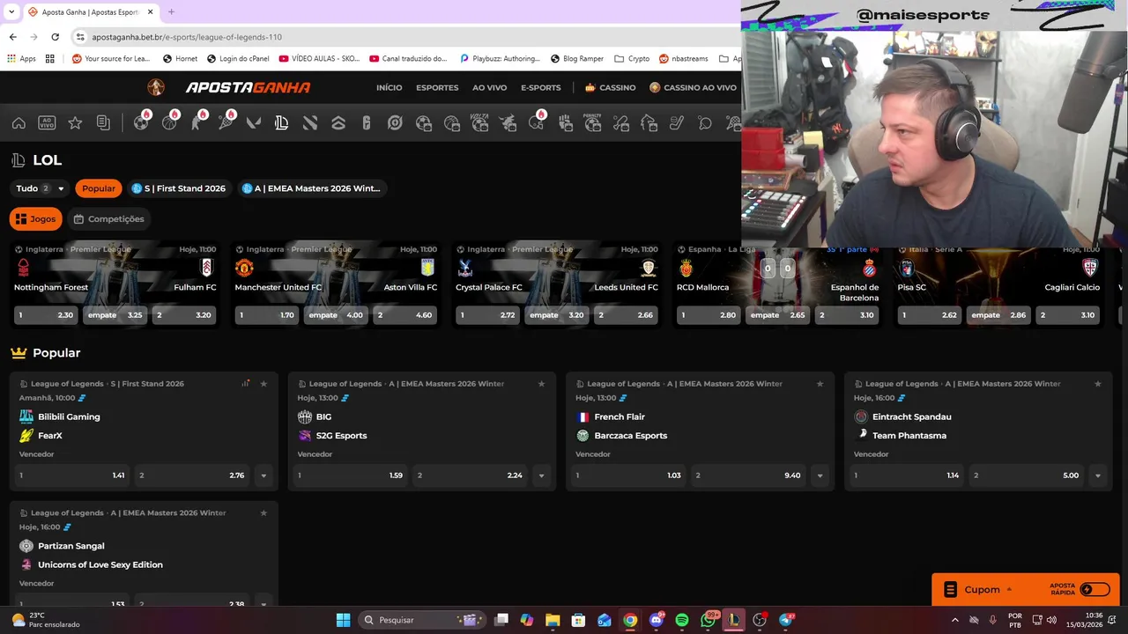Select the virtual fist fighting icon
1128x634 pixels.
(564, 123)
